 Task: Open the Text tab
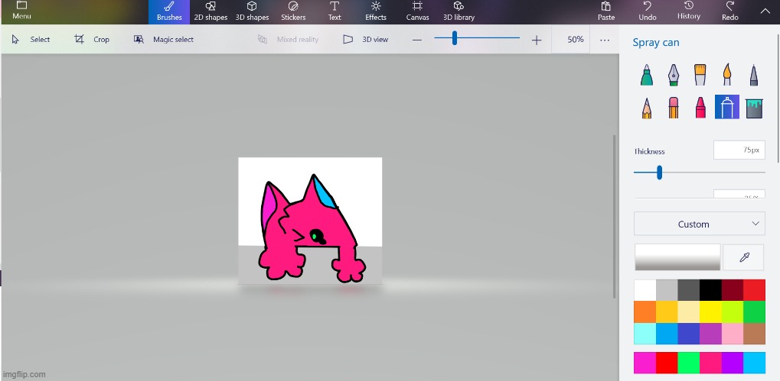pyautogui.click(x=335, y=12)
